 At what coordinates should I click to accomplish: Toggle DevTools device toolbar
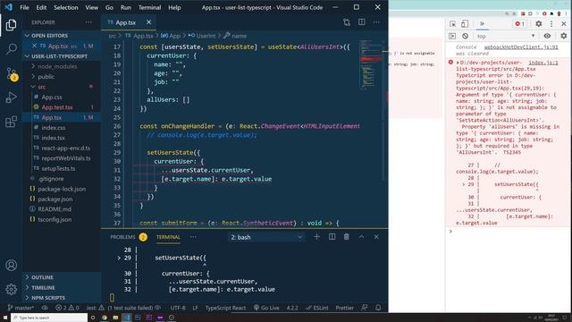465,24
